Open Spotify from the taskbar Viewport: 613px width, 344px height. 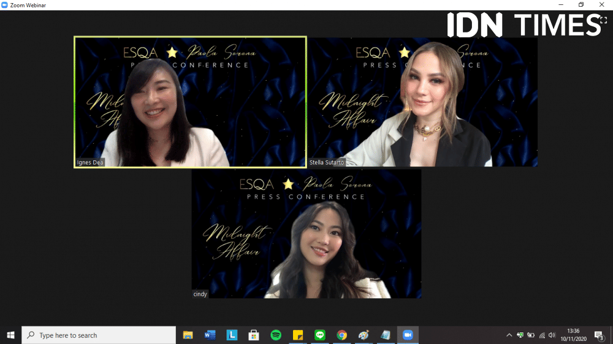[276, 335]
